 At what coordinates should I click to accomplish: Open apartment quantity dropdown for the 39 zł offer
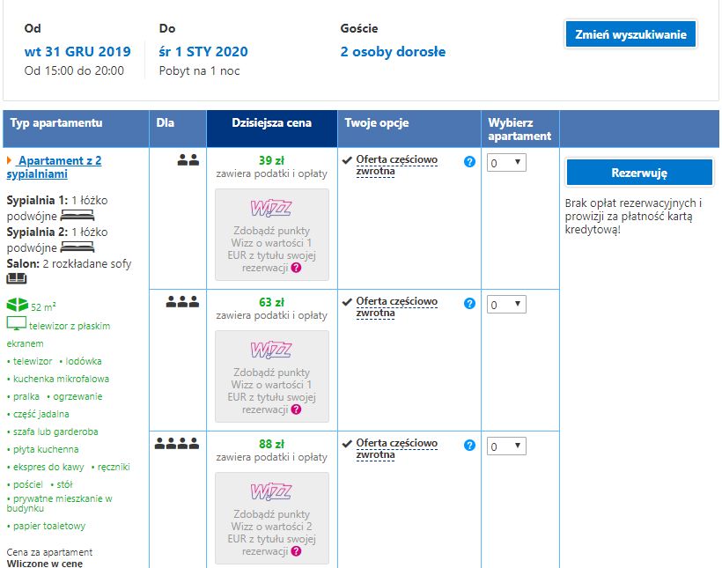pos(506,163)
